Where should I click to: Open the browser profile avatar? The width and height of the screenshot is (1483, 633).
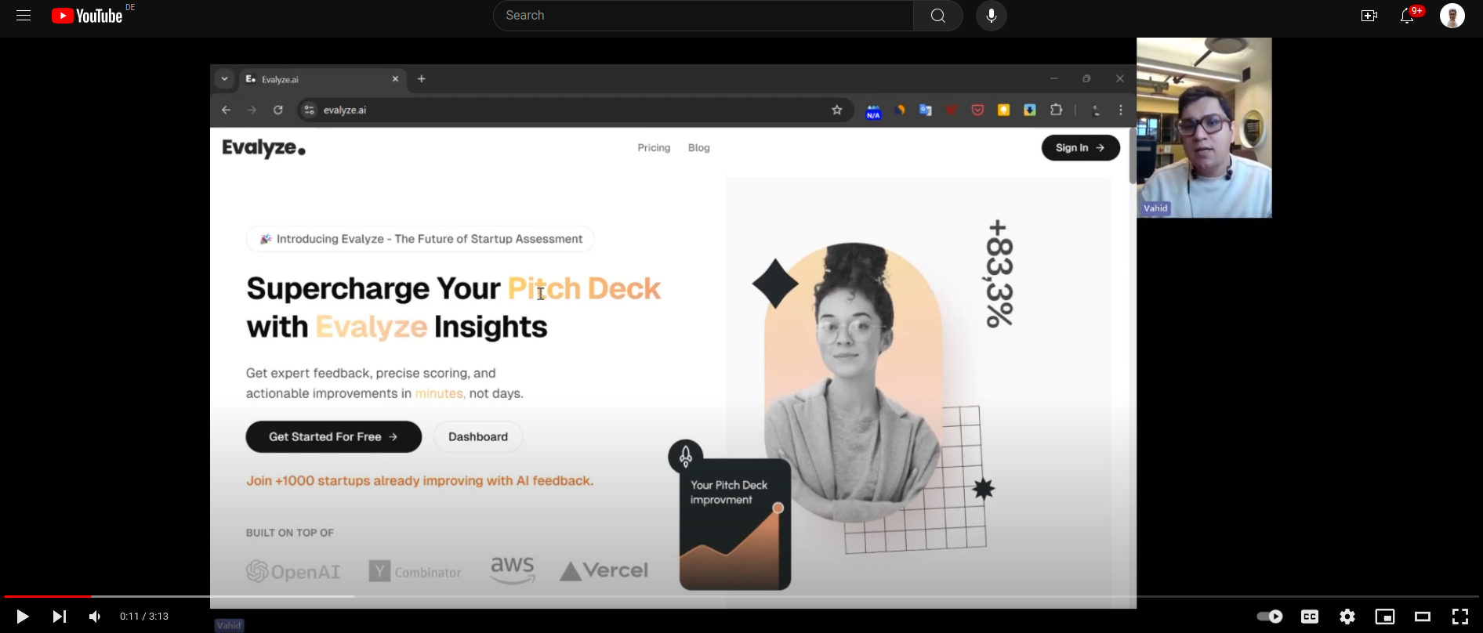pos(1096,110)
